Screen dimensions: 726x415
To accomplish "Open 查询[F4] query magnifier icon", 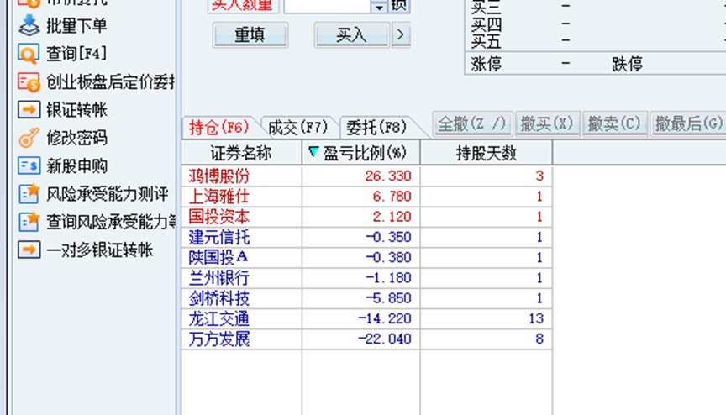I will [29, 54].
